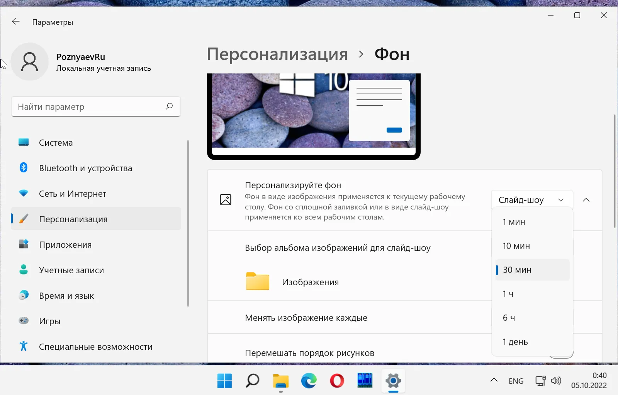Screen dimensions: 618x395
Task: Open Специальные возможности section
Action: point(95,347)
